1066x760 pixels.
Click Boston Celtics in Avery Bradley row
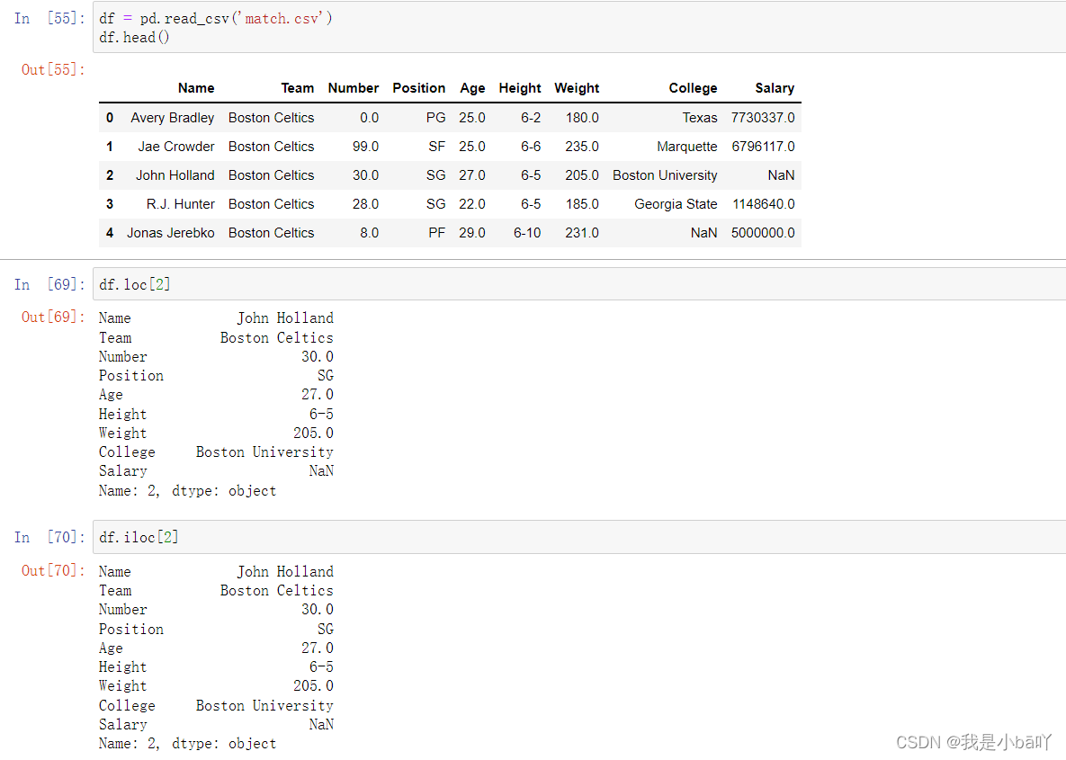pyautogui.click(x=272, y=118)
